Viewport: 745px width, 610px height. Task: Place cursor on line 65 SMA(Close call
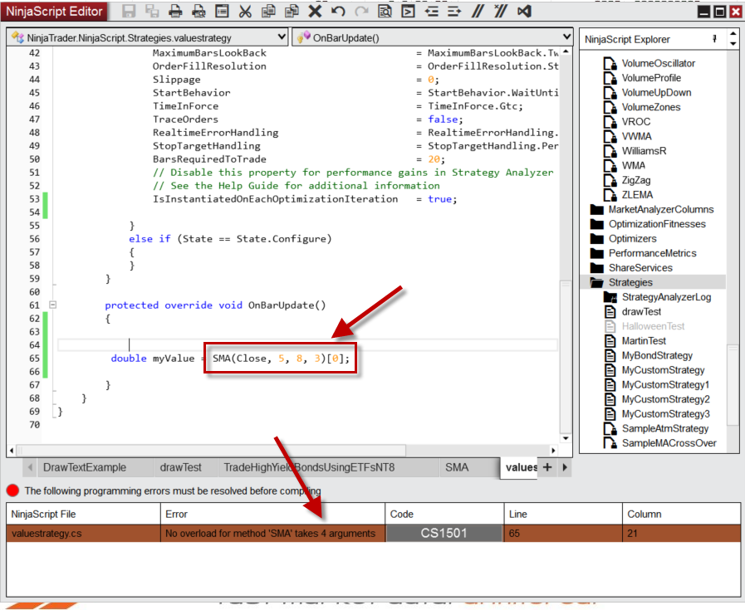coord(281,359)
